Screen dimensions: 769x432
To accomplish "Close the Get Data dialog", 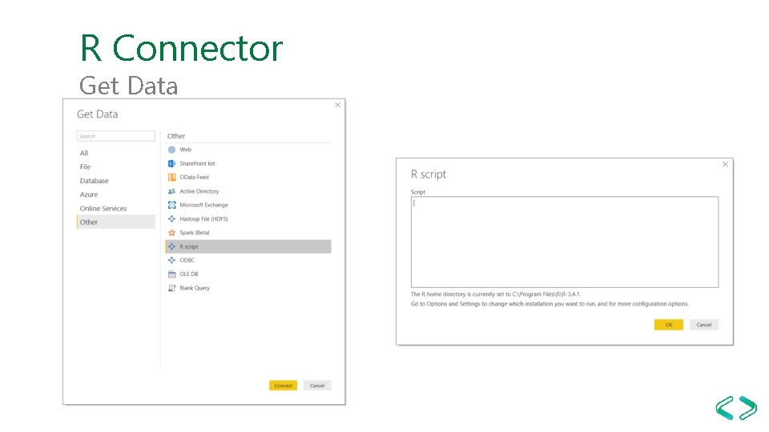I will tap(337, 105).
